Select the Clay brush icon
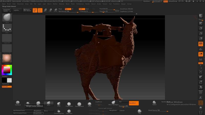Screen dimensions: 205x115 click(139, 112)
